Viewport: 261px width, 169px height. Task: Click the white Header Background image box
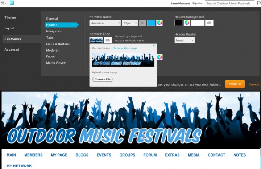click(198, 23)
